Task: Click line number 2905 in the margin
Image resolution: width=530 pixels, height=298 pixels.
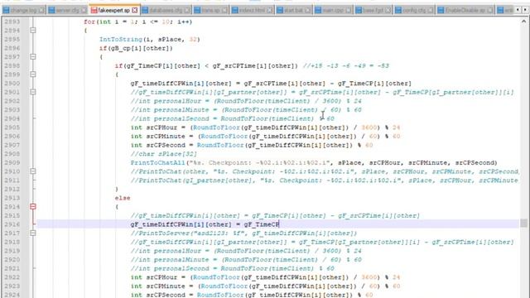Action: [12, 127]
